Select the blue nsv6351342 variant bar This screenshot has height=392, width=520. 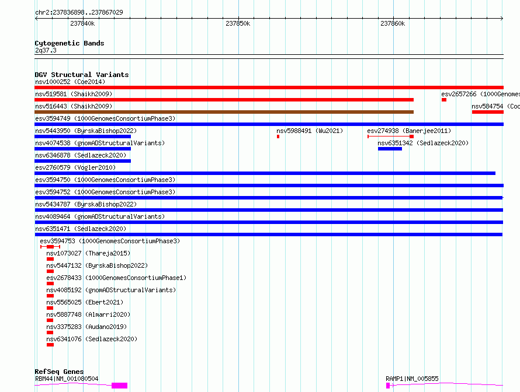point(390,149)
